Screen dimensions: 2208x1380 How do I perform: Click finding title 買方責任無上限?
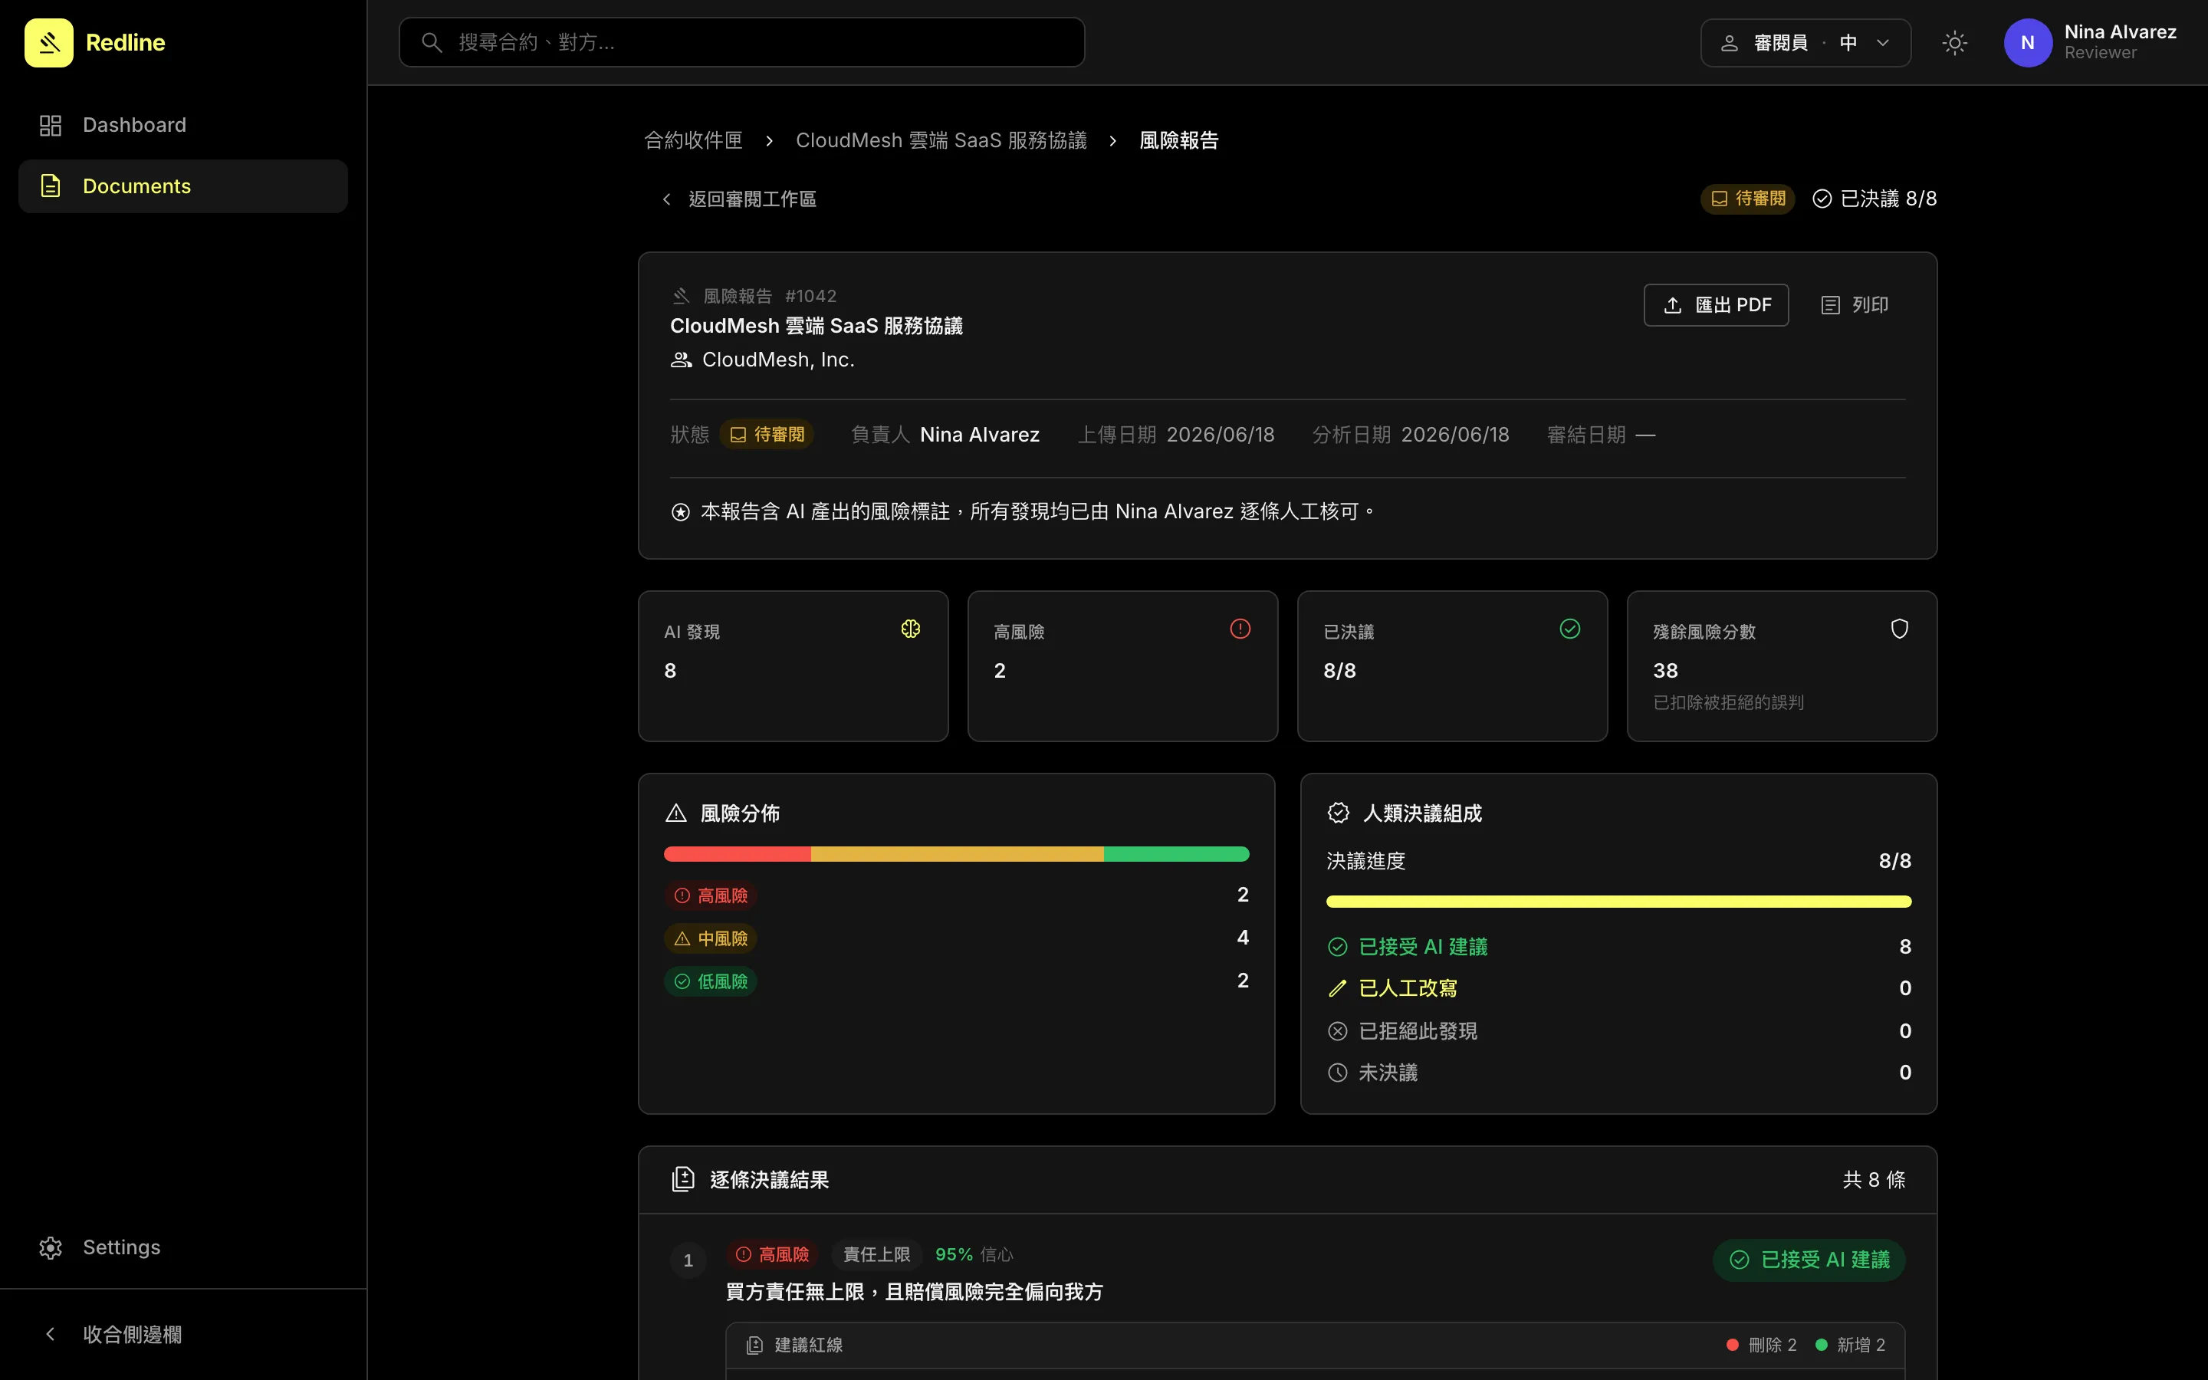[914, 1293]
